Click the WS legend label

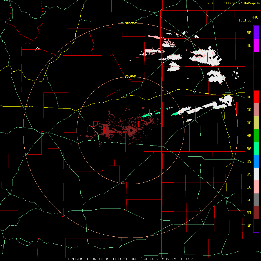click(249, 162)
